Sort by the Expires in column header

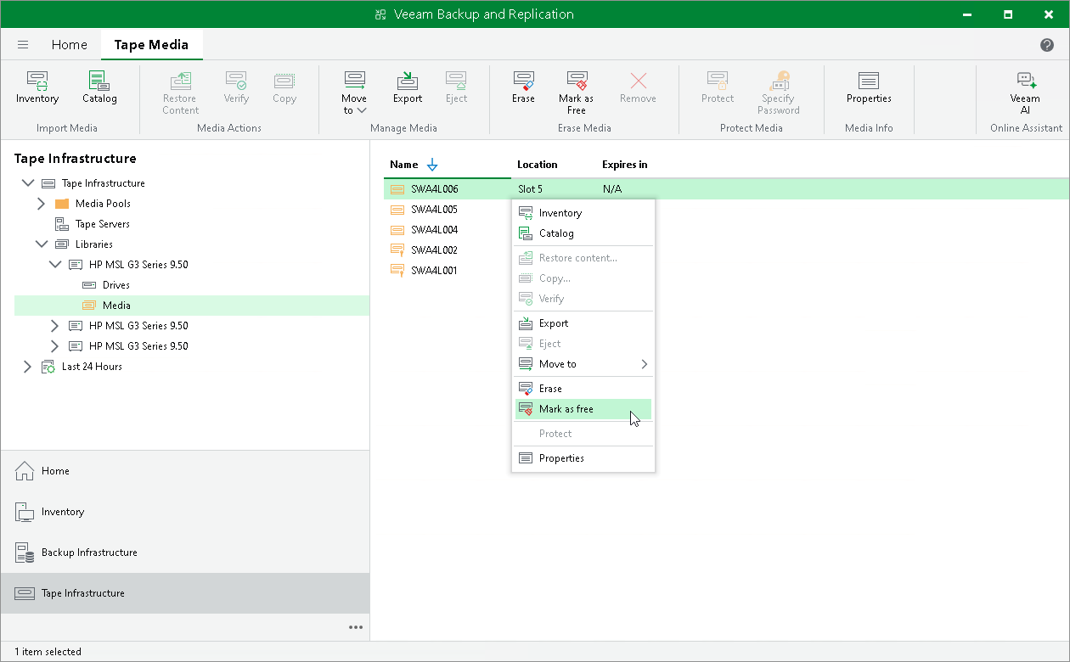pos(625,165)
